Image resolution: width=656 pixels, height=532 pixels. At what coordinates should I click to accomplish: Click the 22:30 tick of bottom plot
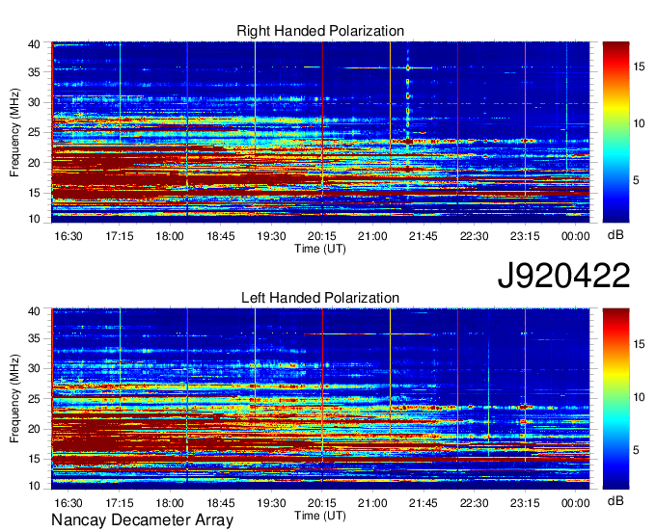pyautogui.click(x=474, y=503)
